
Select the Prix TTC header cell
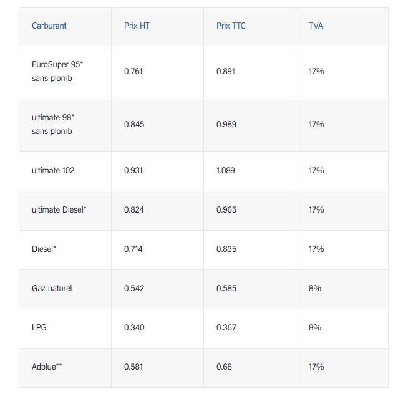(x=231, y=26)
